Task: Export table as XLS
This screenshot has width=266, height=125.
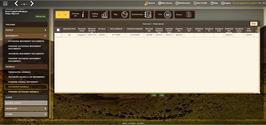Action: [x=162, y=95]
